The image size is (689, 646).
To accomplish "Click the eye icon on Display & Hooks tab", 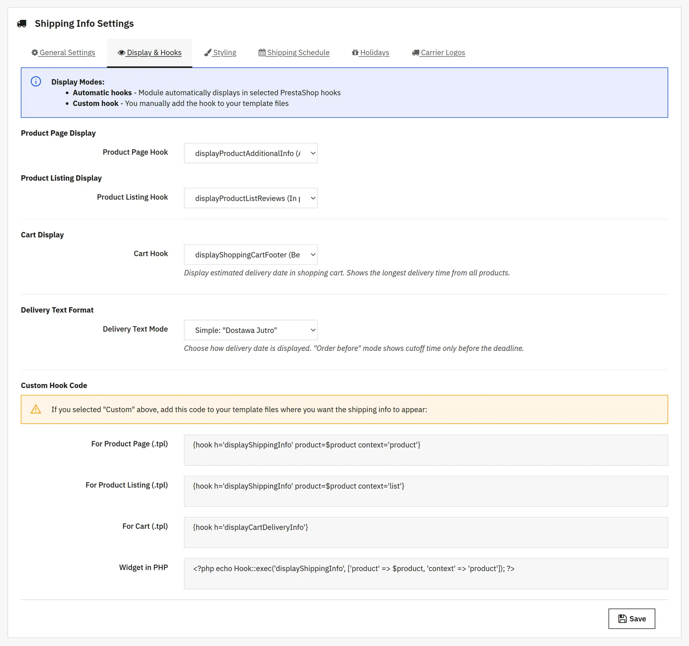I will click(121, 53).
